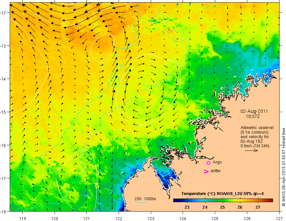Image resolution: width=286 pixels, height=221 pixels.
Task: Click the magenta Argo circle legend symbol
Action: [208, 163]
